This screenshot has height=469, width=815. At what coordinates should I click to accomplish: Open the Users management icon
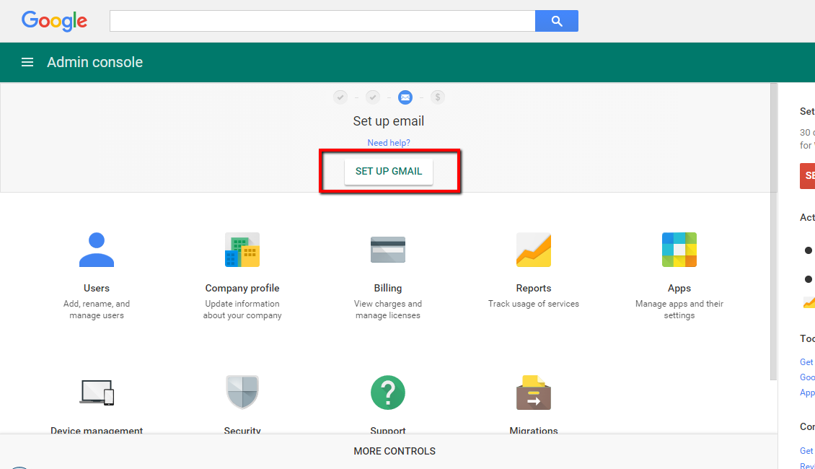coord(97,249)
